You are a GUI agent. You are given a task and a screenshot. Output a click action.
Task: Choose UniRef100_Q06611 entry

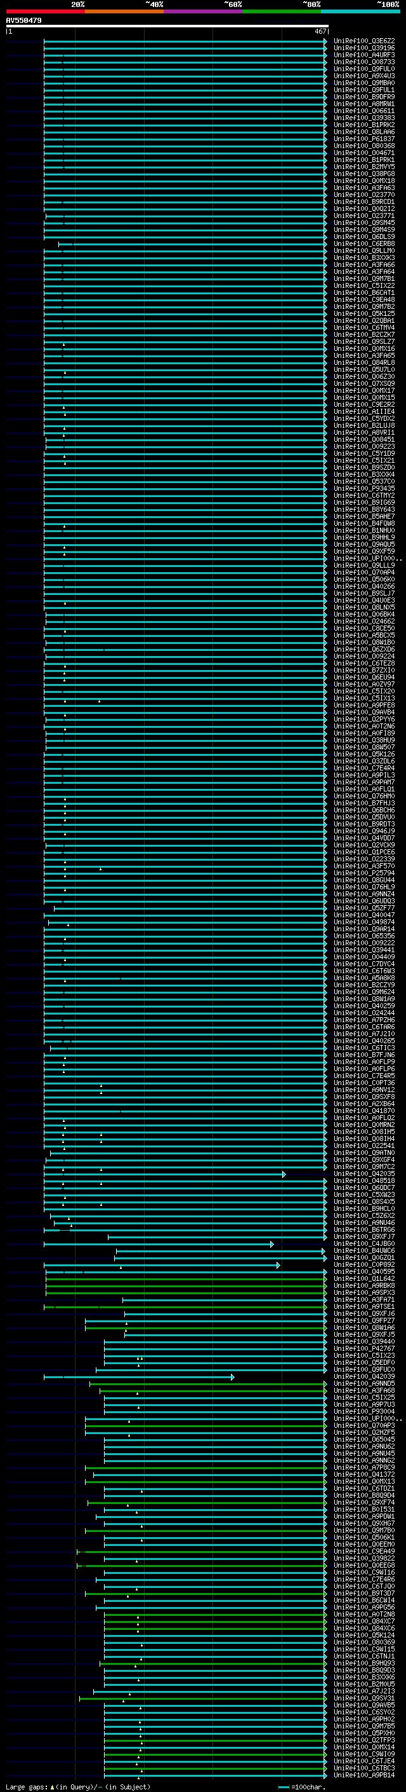point(364,111)
